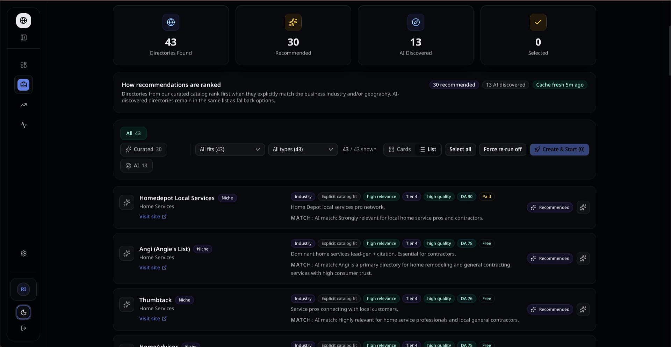
Task: Click Angi (Angie's List) title
Action: 165,249
